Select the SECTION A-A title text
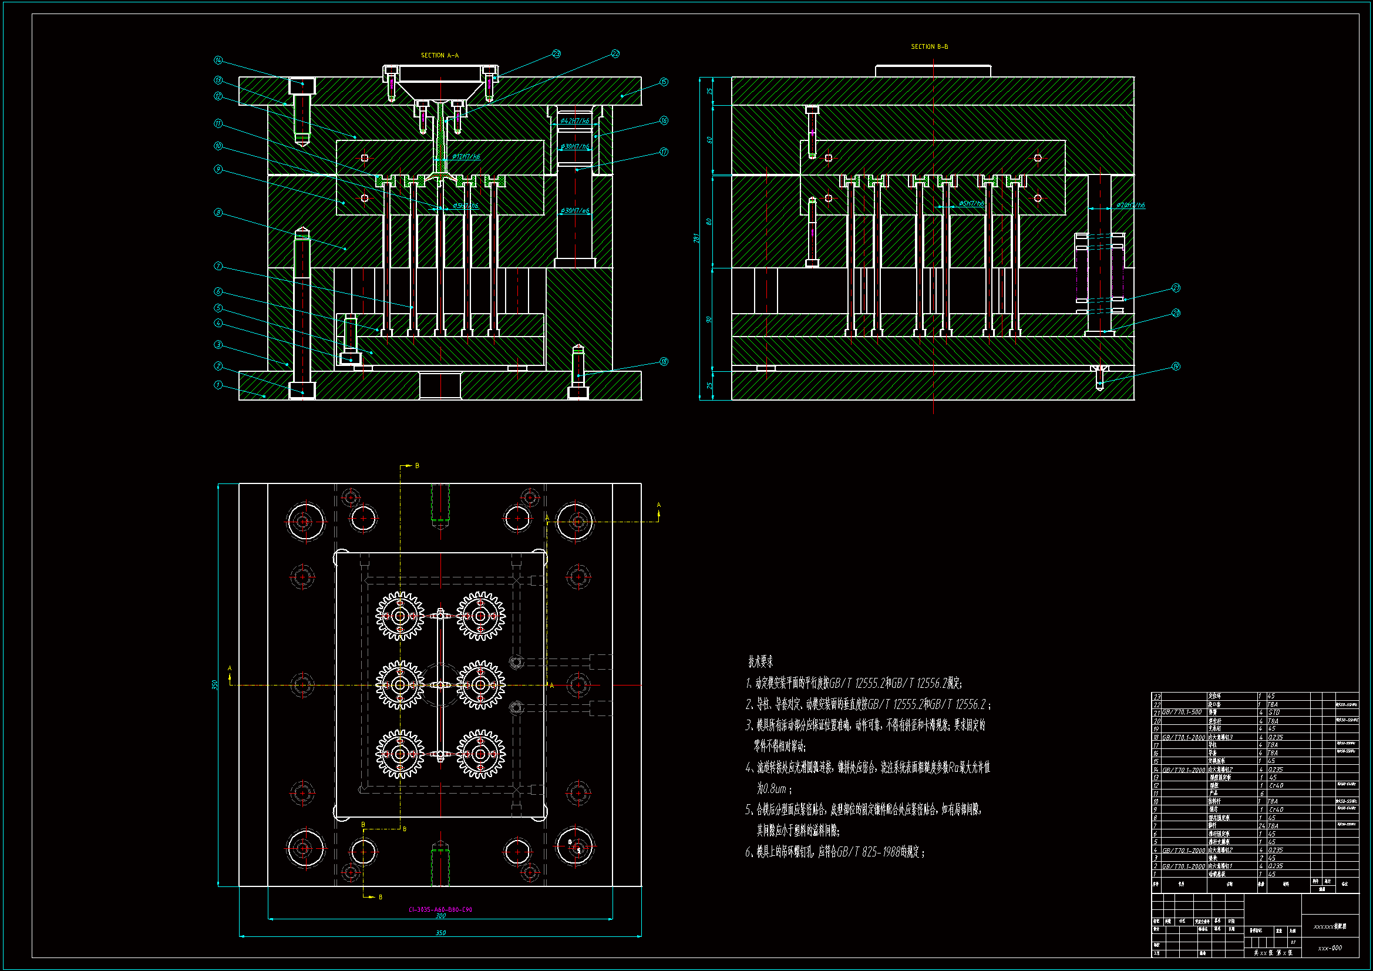1373x971 pixels. pyautogui.click(x=439, y=56)
